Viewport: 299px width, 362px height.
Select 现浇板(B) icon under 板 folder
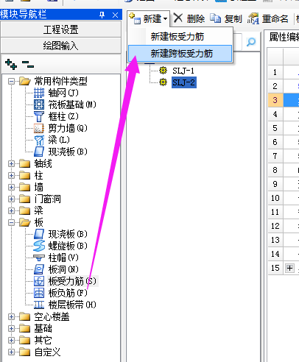(39, 234)
